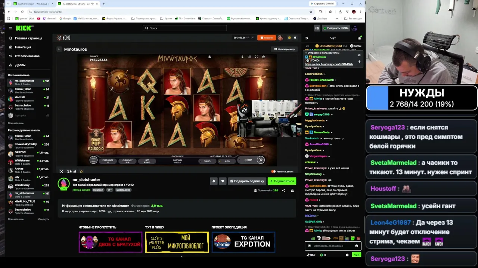478x268 pixels.
Task: Toggle slot game fullscreen
Action: (x=256, y=57)
